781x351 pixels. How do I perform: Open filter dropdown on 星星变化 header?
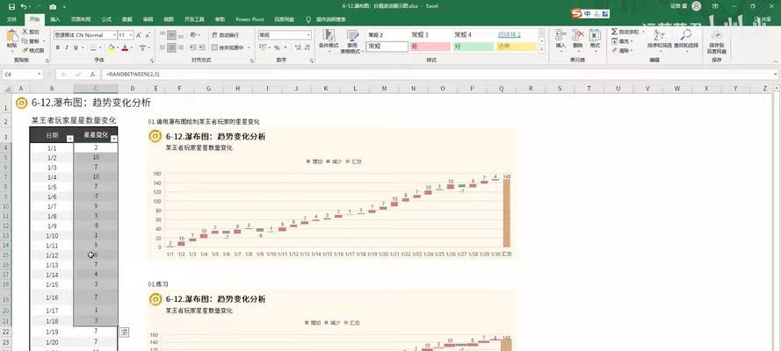tap(113, 140)
